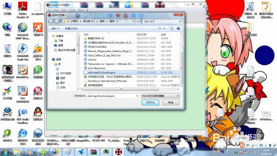The width and height of the screenshot is (277, 156).
Task: Sort by the 名称 column header
Action: pos(86,34)
